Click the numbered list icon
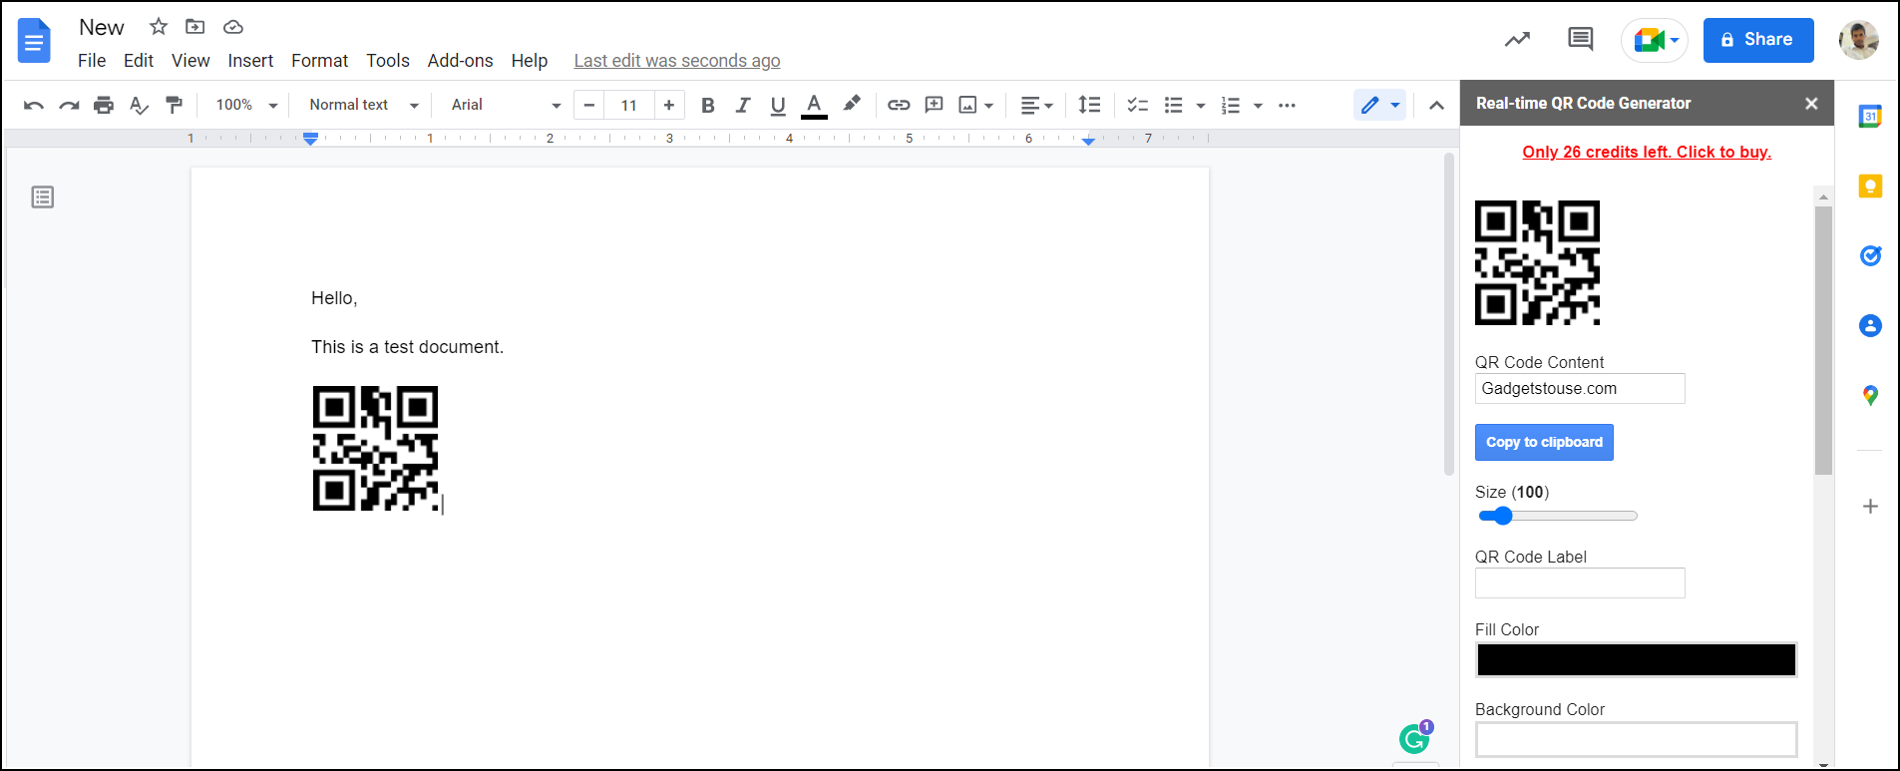This screenshot has width=1900, height=771. coord(1231,105)
